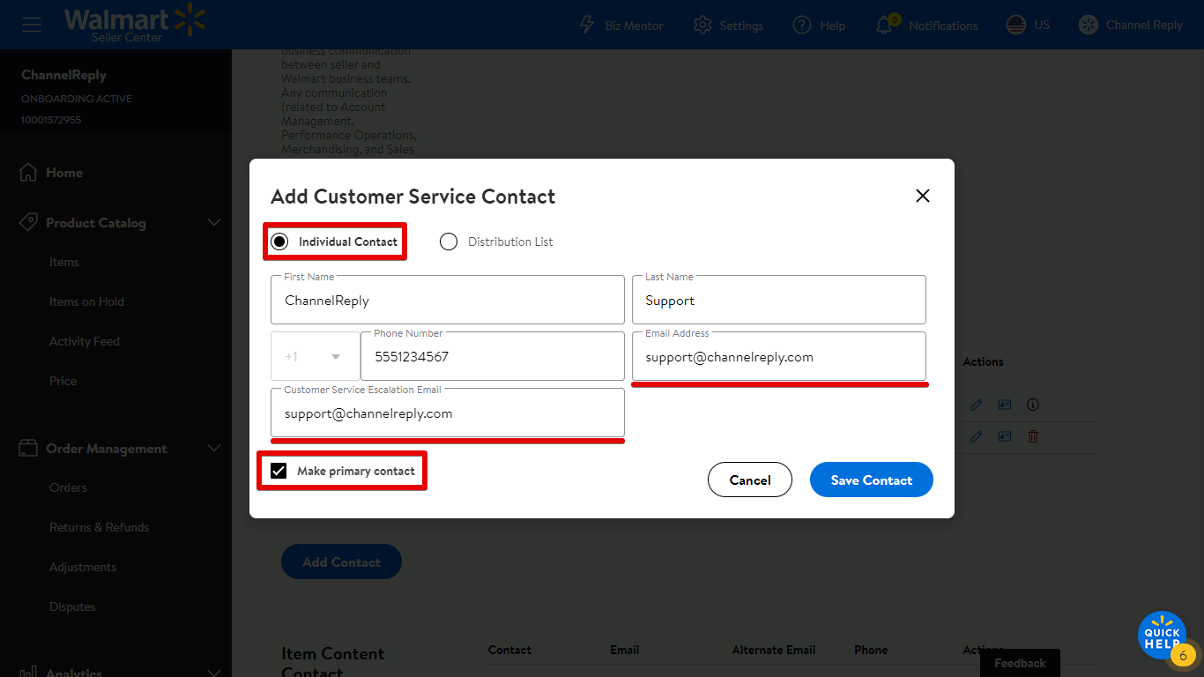Open Settings gear icon
The width and height of the screenshot is (1204, 677).
click(702, 25)
